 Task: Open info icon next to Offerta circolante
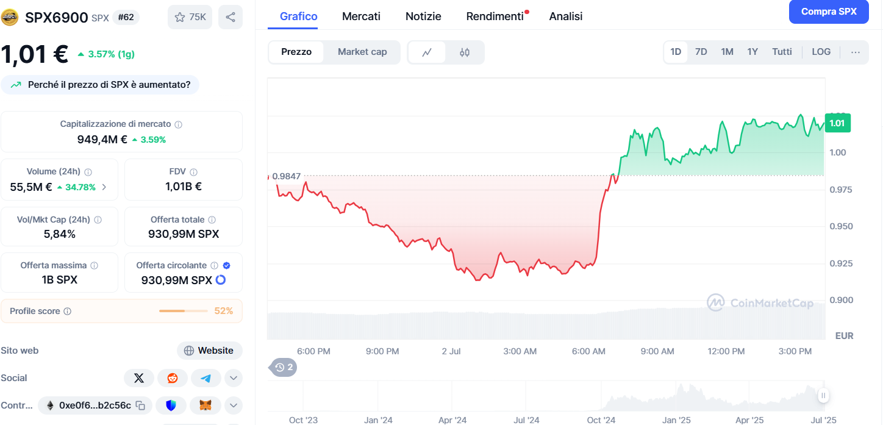point(214,265)
